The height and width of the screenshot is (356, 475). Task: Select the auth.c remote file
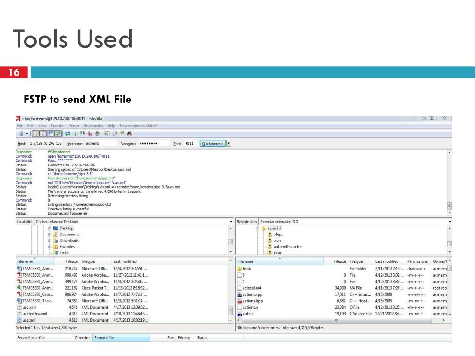pyautogui.click(x=342, y=314)
